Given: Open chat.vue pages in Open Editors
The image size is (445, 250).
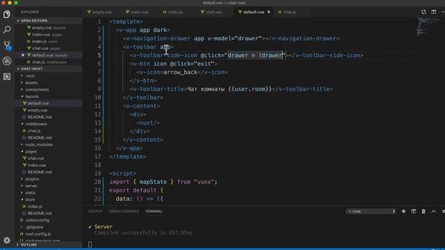Looking at the screenshot, I should click(x=49, y=48).
